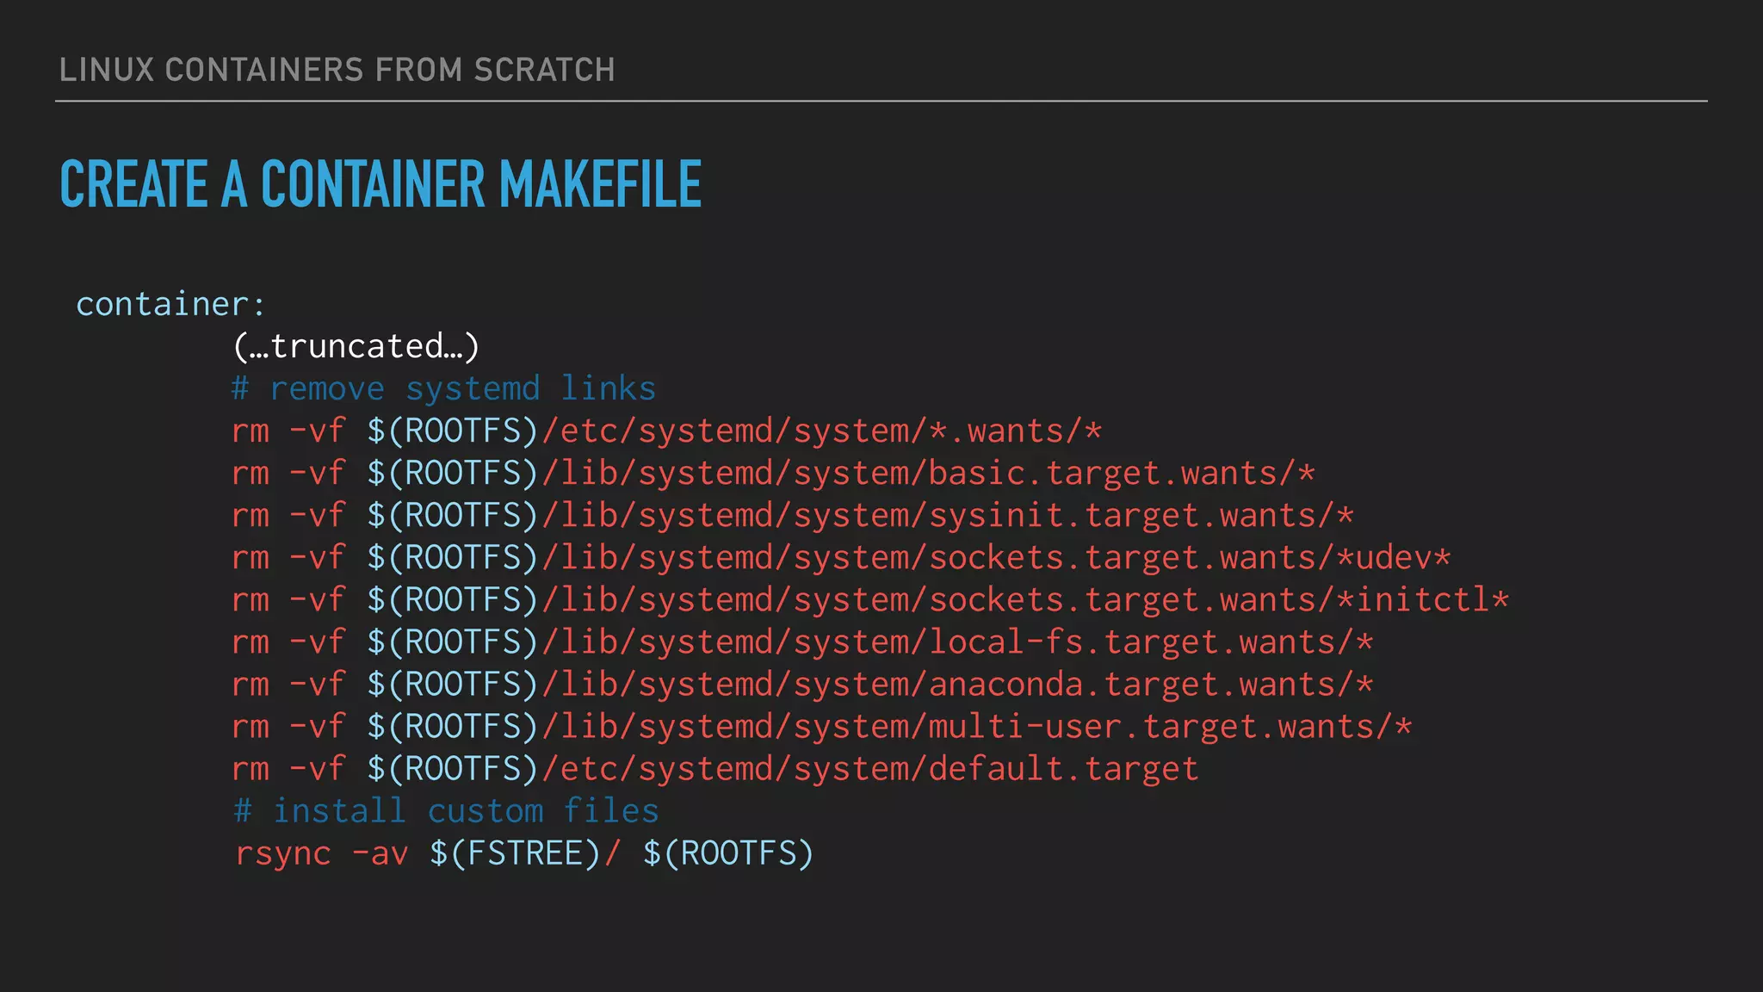Click the sockets.target.wants line ending '*initctl*'

coord(869,599)
